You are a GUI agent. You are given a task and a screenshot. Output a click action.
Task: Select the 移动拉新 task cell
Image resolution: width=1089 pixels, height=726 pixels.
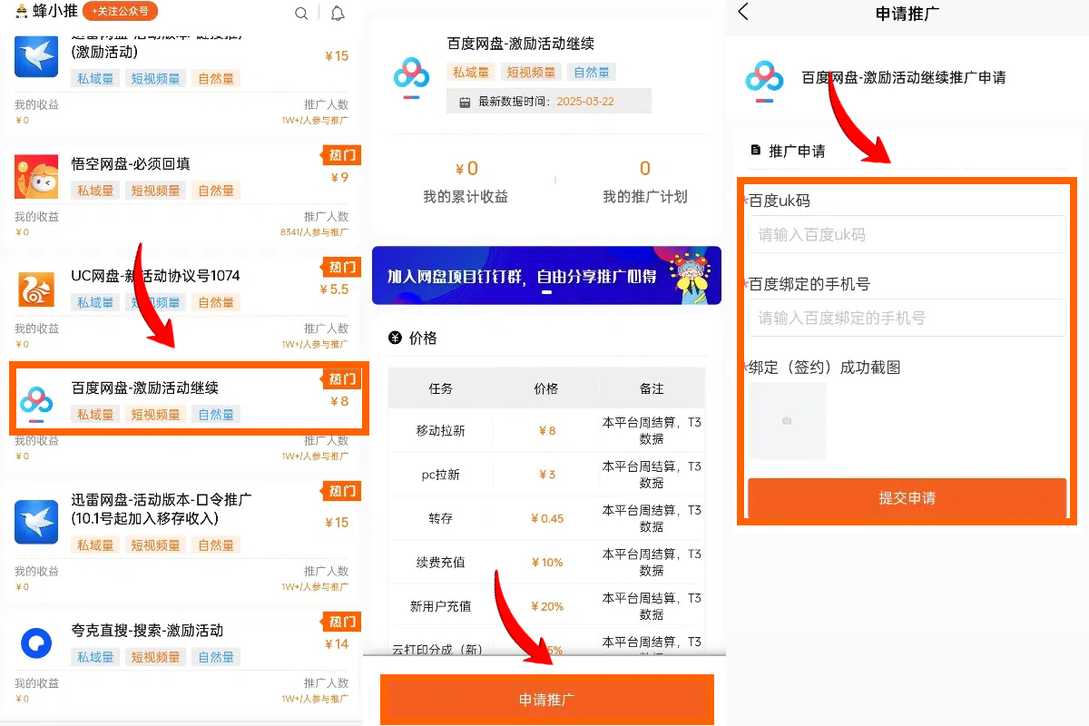tap(440, 430)
